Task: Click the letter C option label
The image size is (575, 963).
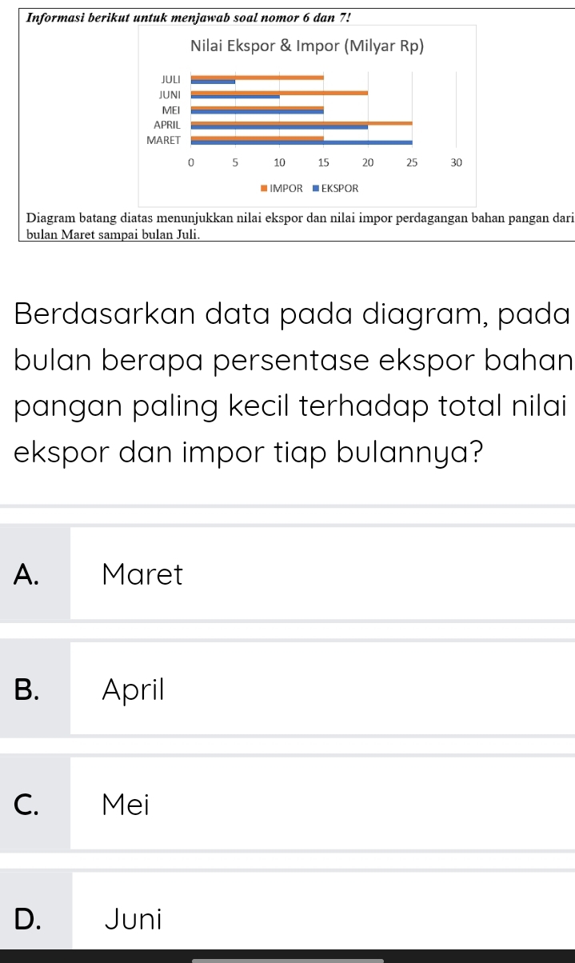Action: pos(28,803)
